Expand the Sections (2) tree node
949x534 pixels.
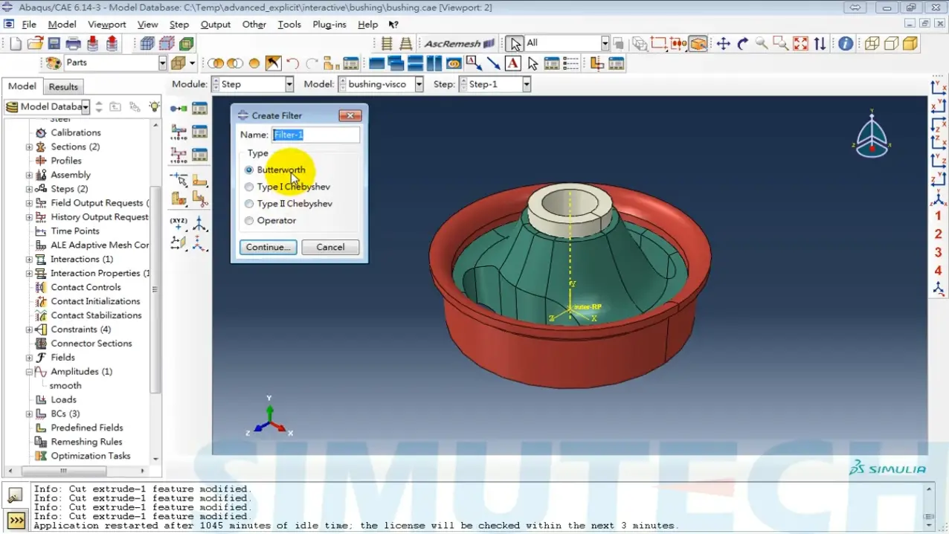pos(29,147)
